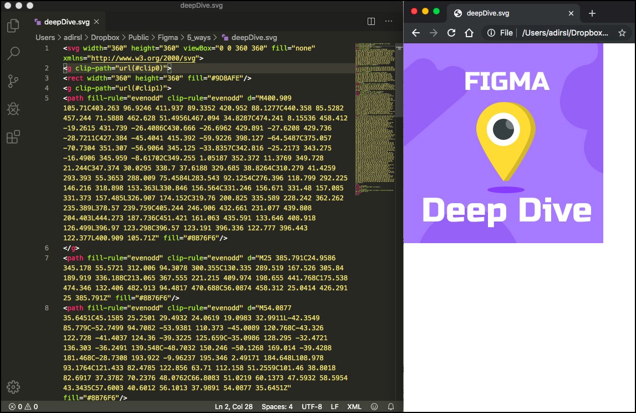The image size is (636, 413).
Task: Open the XML language mode selector
Action: pos(354,406)
